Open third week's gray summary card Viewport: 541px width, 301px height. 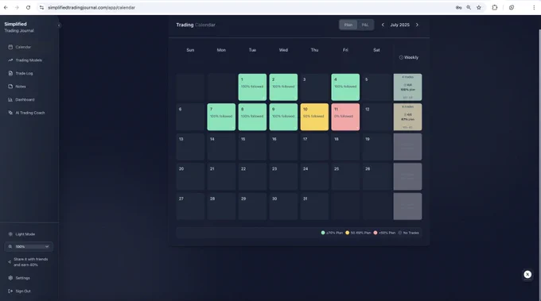407,147
